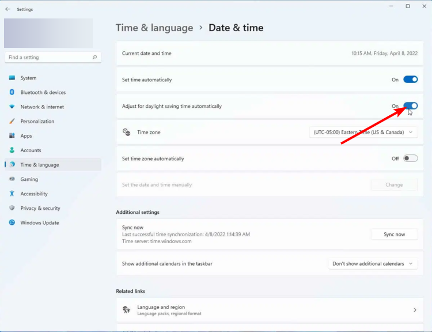Open Gaming settings page
The image size is (432, 332).
(53, 179)
